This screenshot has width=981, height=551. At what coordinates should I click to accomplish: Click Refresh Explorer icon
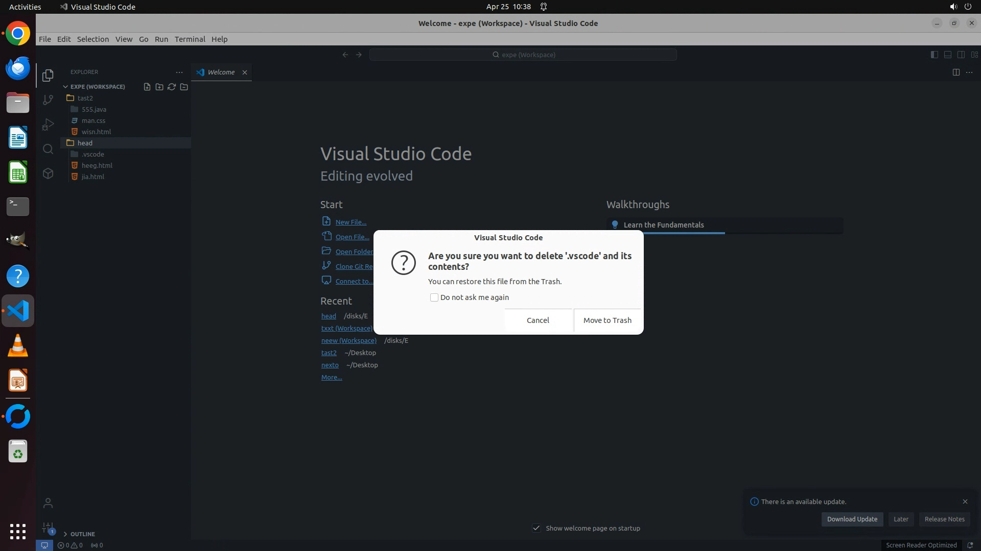coord(172,87)
